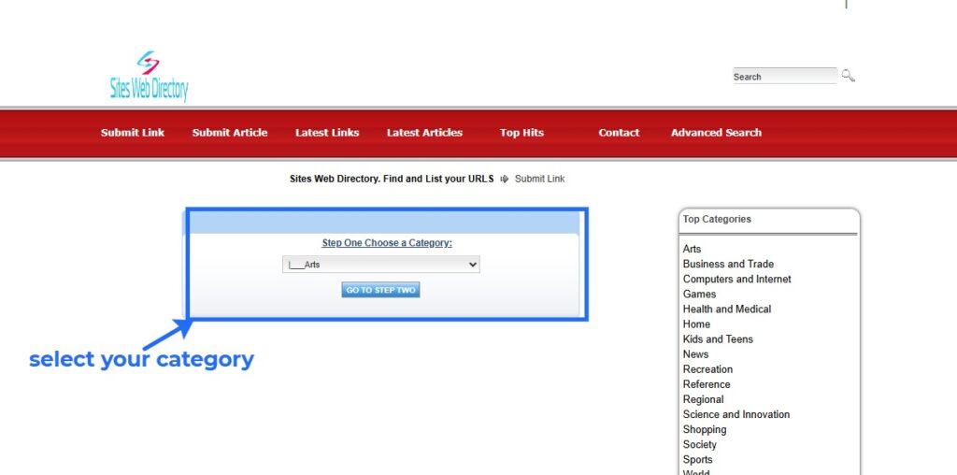The width and height of the screenshot is (957, 475).
Task: Go to Latest Articles
Action: tap(425, 133)
